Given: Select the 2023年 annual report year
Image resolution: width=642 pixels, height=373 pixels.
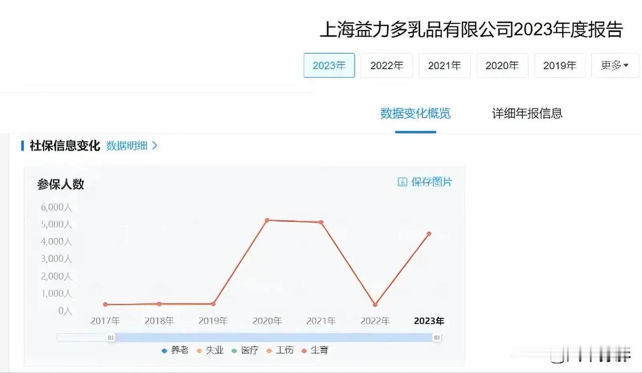Looking at the screenshot, I should pos(329,66).
